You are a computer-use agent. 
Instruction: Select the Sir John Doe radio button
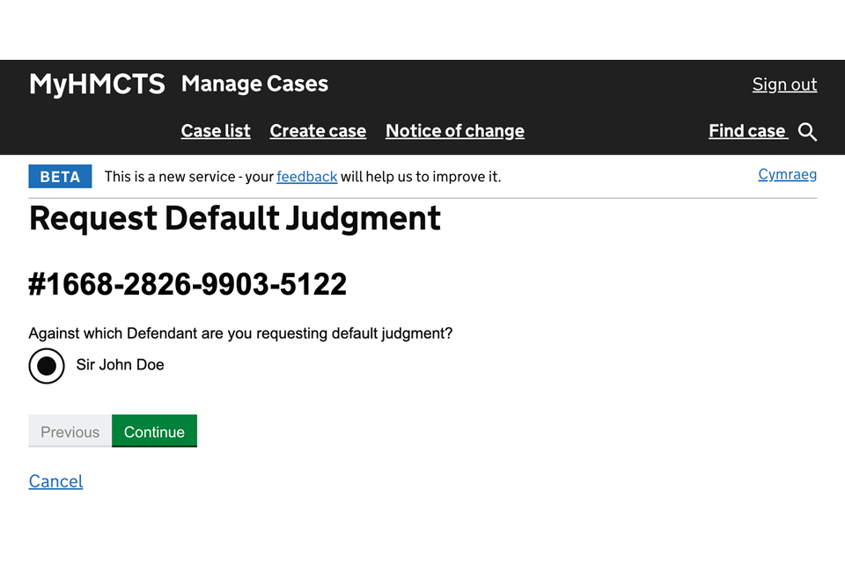(x=47, y=365)
